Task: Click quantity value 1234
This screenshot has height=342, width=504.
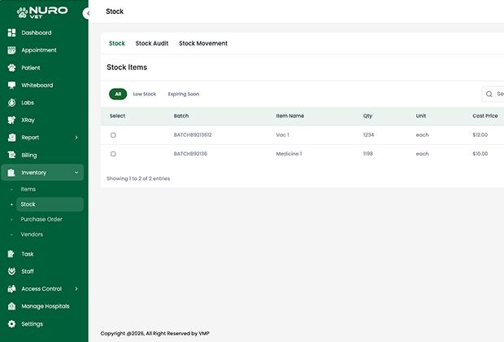Action: click(368, 135)
